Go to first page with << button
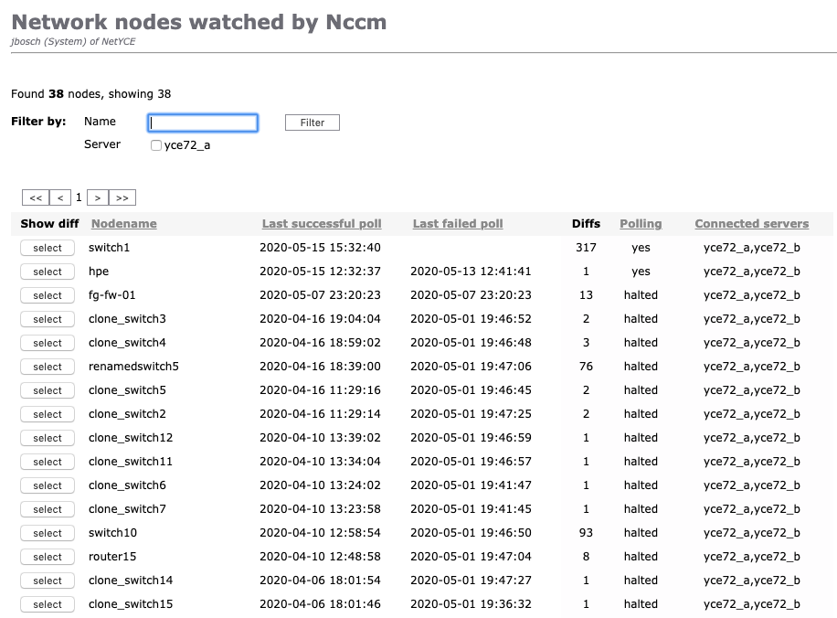The height and width of the screenshot is (618, 837). click(35, 197)
